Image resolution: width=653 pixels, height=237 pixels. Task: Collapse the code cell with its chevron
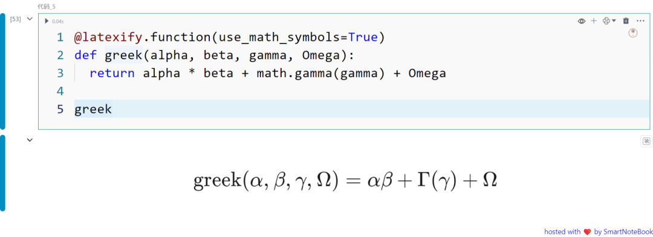click(x=30, y=19)
